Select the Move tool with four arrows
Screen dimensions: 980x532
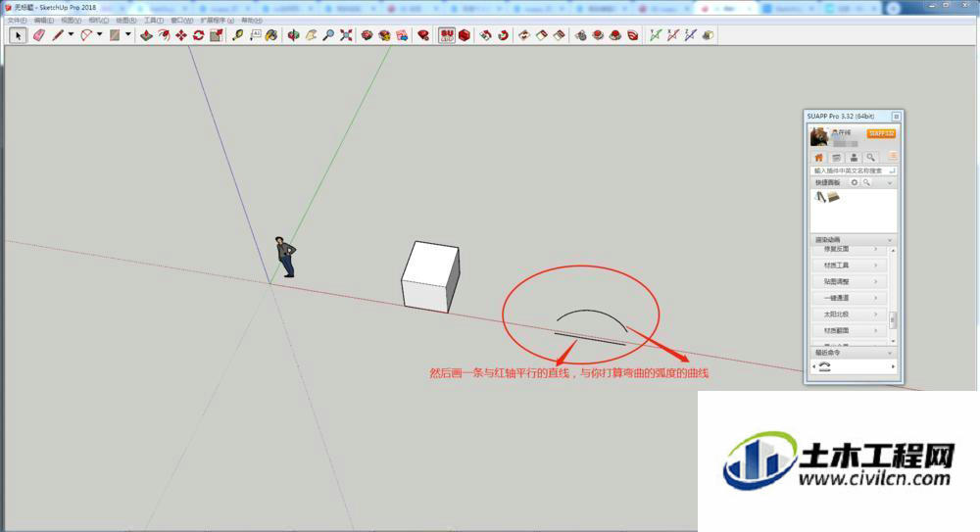point(181,35)
